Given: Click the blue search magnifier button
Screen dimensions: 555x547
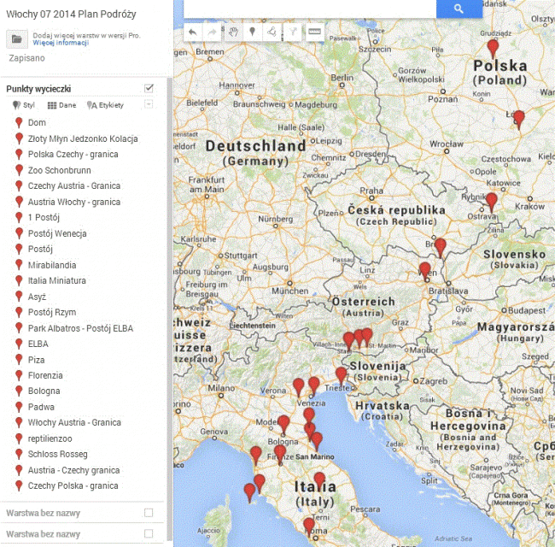Looking at the screenshot, I should (459, 9).
